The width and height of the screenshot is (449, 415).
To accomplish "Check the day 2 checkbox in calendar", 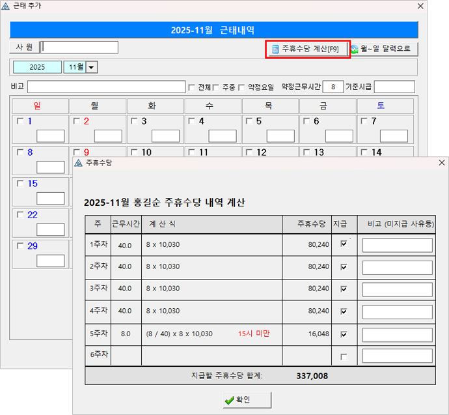I will pos(77,121).
